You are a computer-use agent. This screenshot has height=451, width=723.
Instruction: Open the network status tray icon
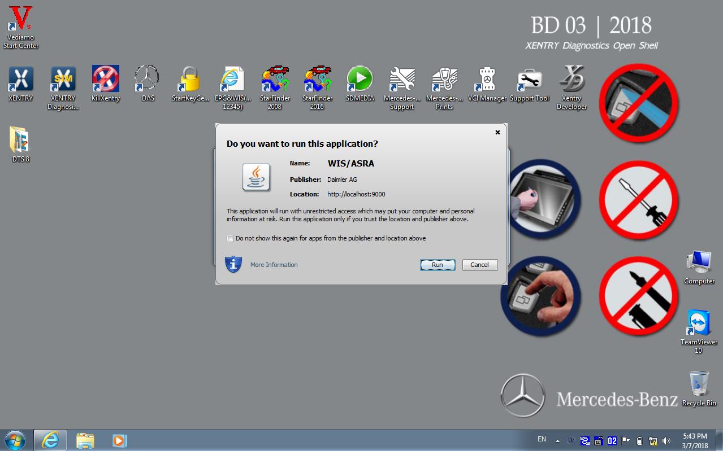[653, 441]
